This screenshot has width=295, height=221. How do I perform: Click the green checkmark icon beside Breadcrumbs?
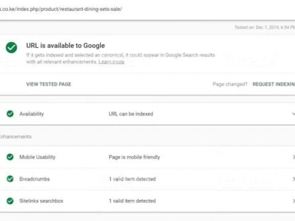[10, 179]
